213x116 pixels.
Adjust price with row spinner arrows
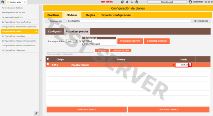click(x=190, y=65)
